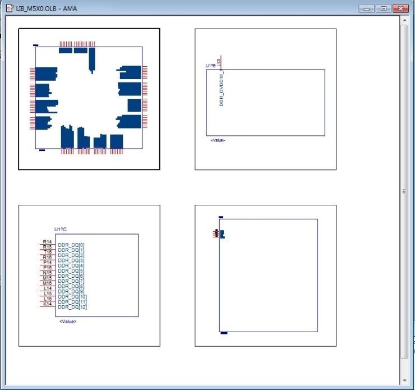Close the LIB_M5X0.OLB - AMA window
The height and width of the screenshot is (390, 415).
point(400,8)
